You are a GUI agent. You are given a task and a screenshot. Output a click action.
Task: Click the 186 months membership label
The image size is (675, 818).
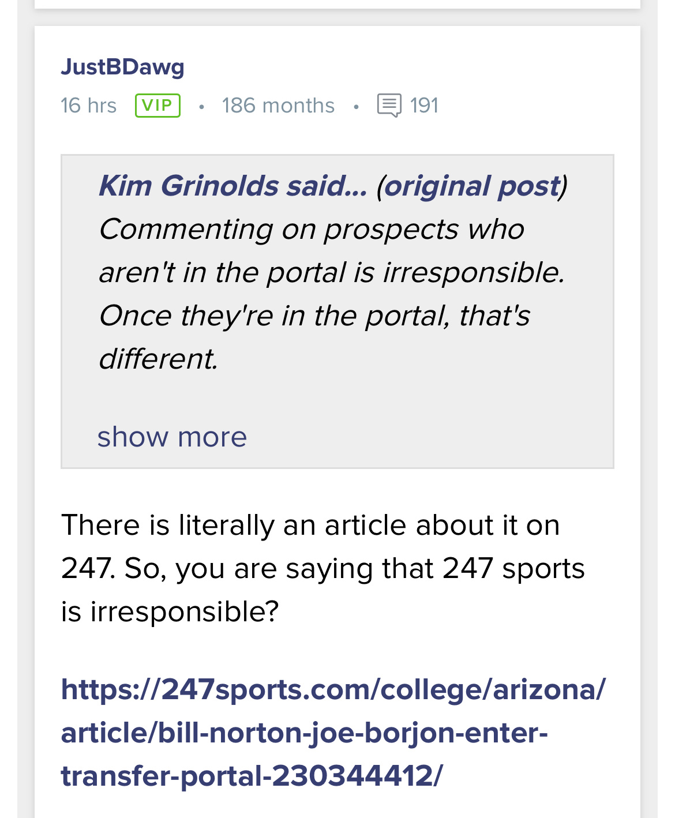pyautogui.click(x=278, y=106)
